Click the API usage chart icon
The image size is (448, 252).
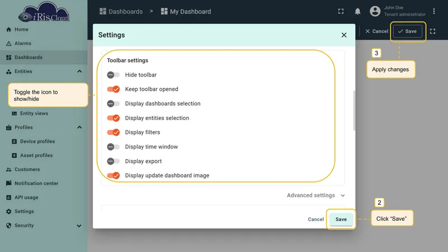(x=8, y=198)
